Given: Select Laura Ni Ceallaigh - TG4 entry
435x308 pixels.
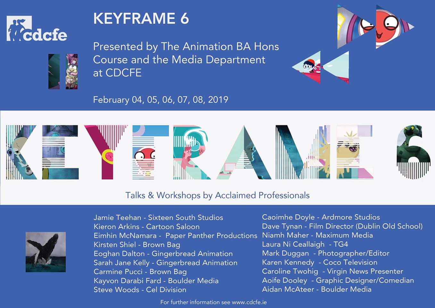Looking at the screenshot, I should [305, 244].
